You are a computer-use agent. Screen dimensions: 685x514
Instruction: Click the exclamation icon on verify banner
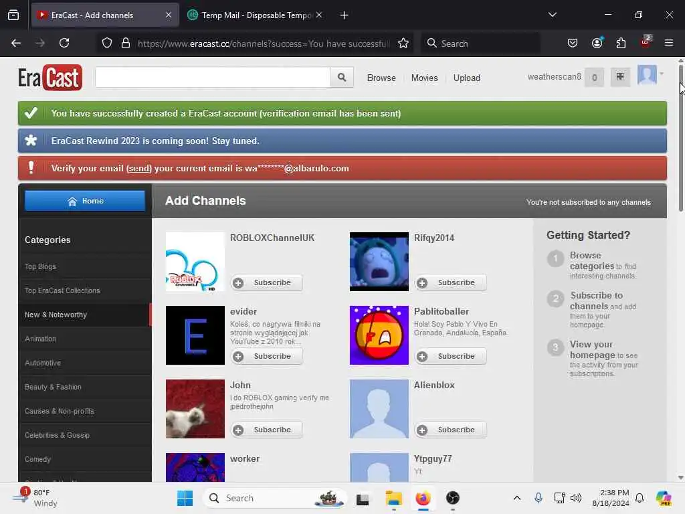click(31, 168)
